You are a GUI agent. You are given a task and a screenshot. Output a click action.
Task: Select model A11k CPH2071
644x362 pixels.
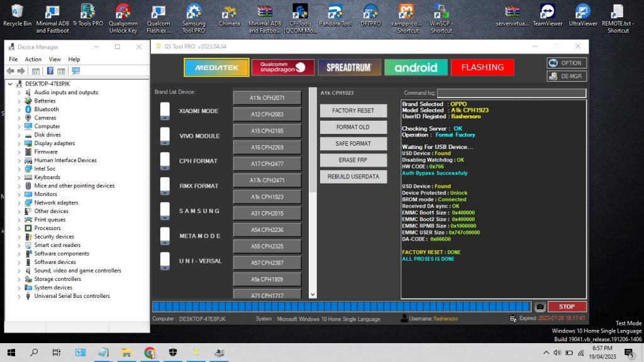(x=267, y=97)
